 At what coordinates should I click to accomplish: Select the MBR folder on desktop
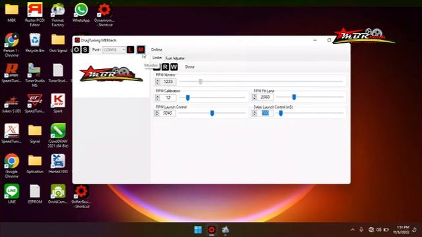click(x=12, y=13)
